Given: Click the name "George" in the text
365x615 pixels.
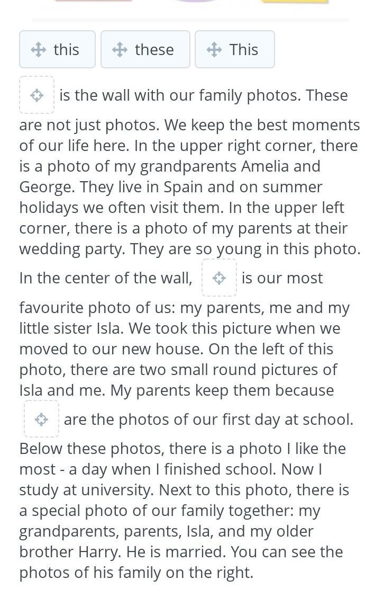Looking at the screenshot, I should [x=45, y=187].
